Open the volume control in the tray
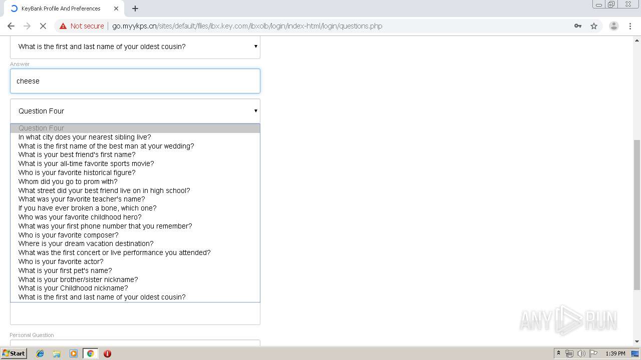The height and width of the screenshot is (360, 641). (581, 353)
